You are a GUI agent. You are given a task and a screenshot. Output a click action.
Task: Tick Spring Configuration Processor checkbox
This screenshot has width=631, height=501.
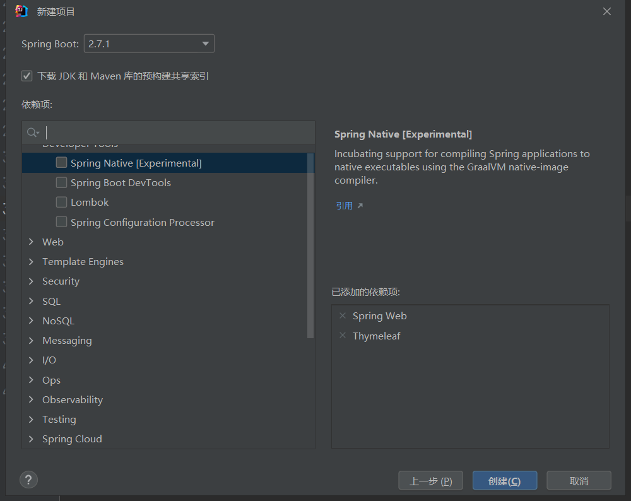point(61,222)
